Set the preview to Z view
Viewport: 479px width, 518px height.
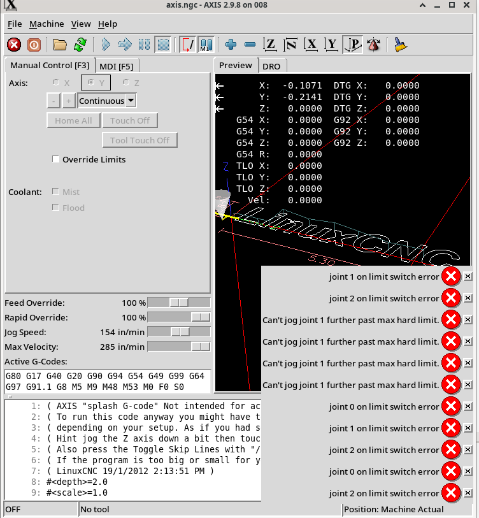[270, 45]
